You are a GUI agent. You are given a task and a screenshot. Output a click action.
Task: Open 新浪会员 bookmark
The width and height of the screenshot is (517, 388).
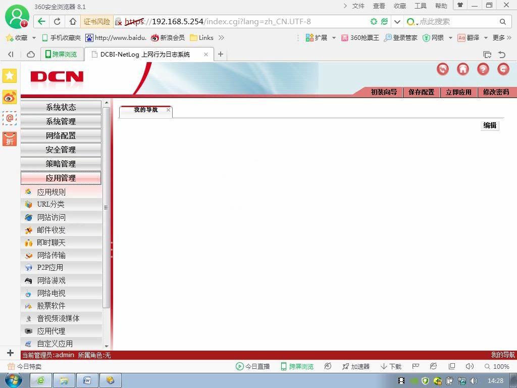(168, 38)
